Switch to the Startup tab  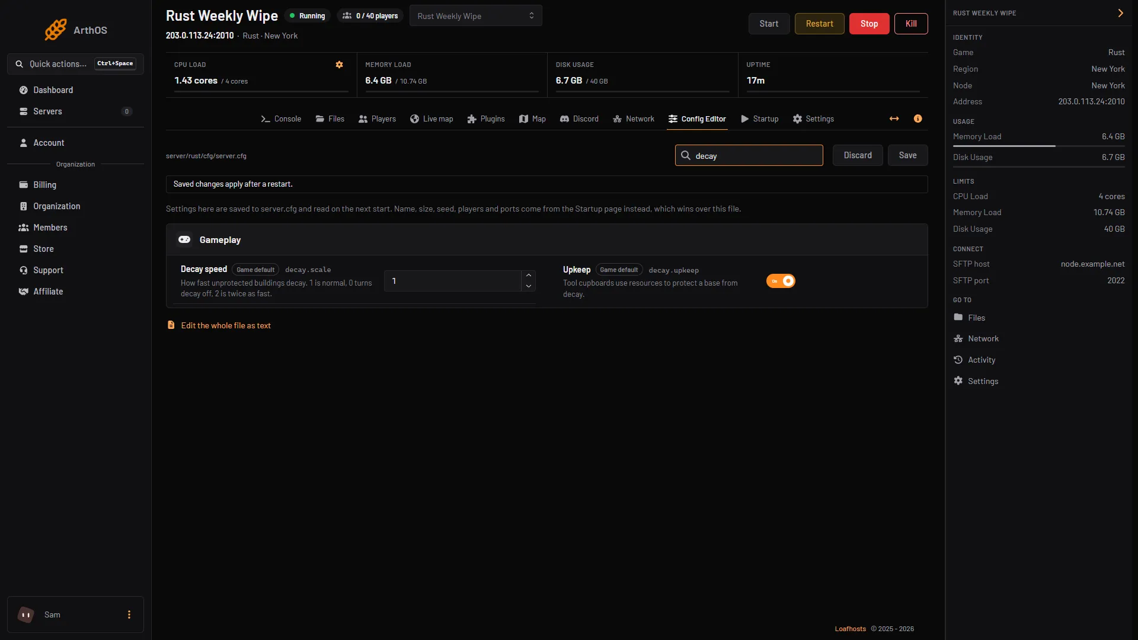click(x=759, y=119)
